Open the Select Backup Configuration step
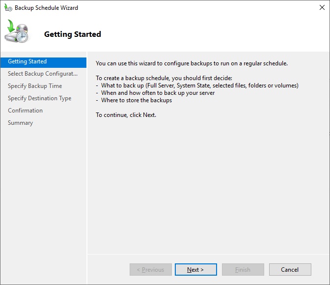Viewport: 330px width, 285px height. pyautogui.click(x=43, y=74)
